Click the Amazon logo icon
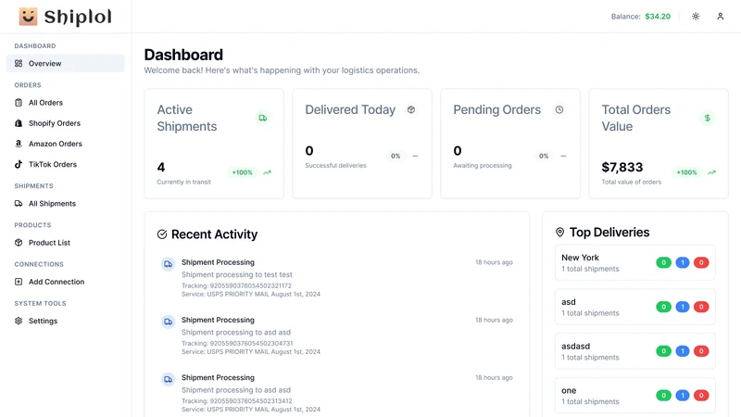Image resolution: width=741 pixels, height=417 pixels. 19,144
